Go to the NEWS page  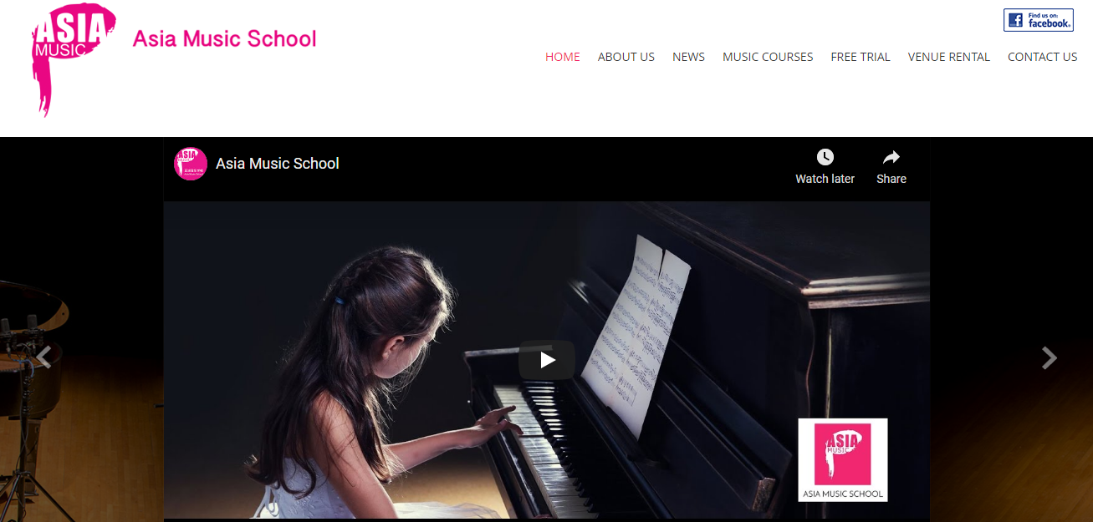688,57
